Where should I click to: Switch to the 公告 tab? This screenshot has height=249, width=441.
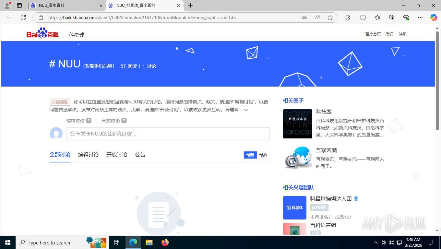[140, 155]
